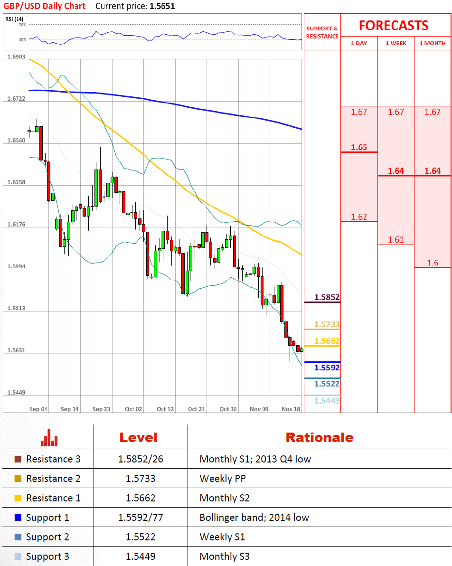Click the Support 2 row label

(47, 538)
